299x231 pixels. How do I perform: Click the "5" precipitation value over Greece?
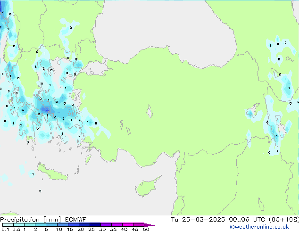pyautogui.click(x=55, y=117)
